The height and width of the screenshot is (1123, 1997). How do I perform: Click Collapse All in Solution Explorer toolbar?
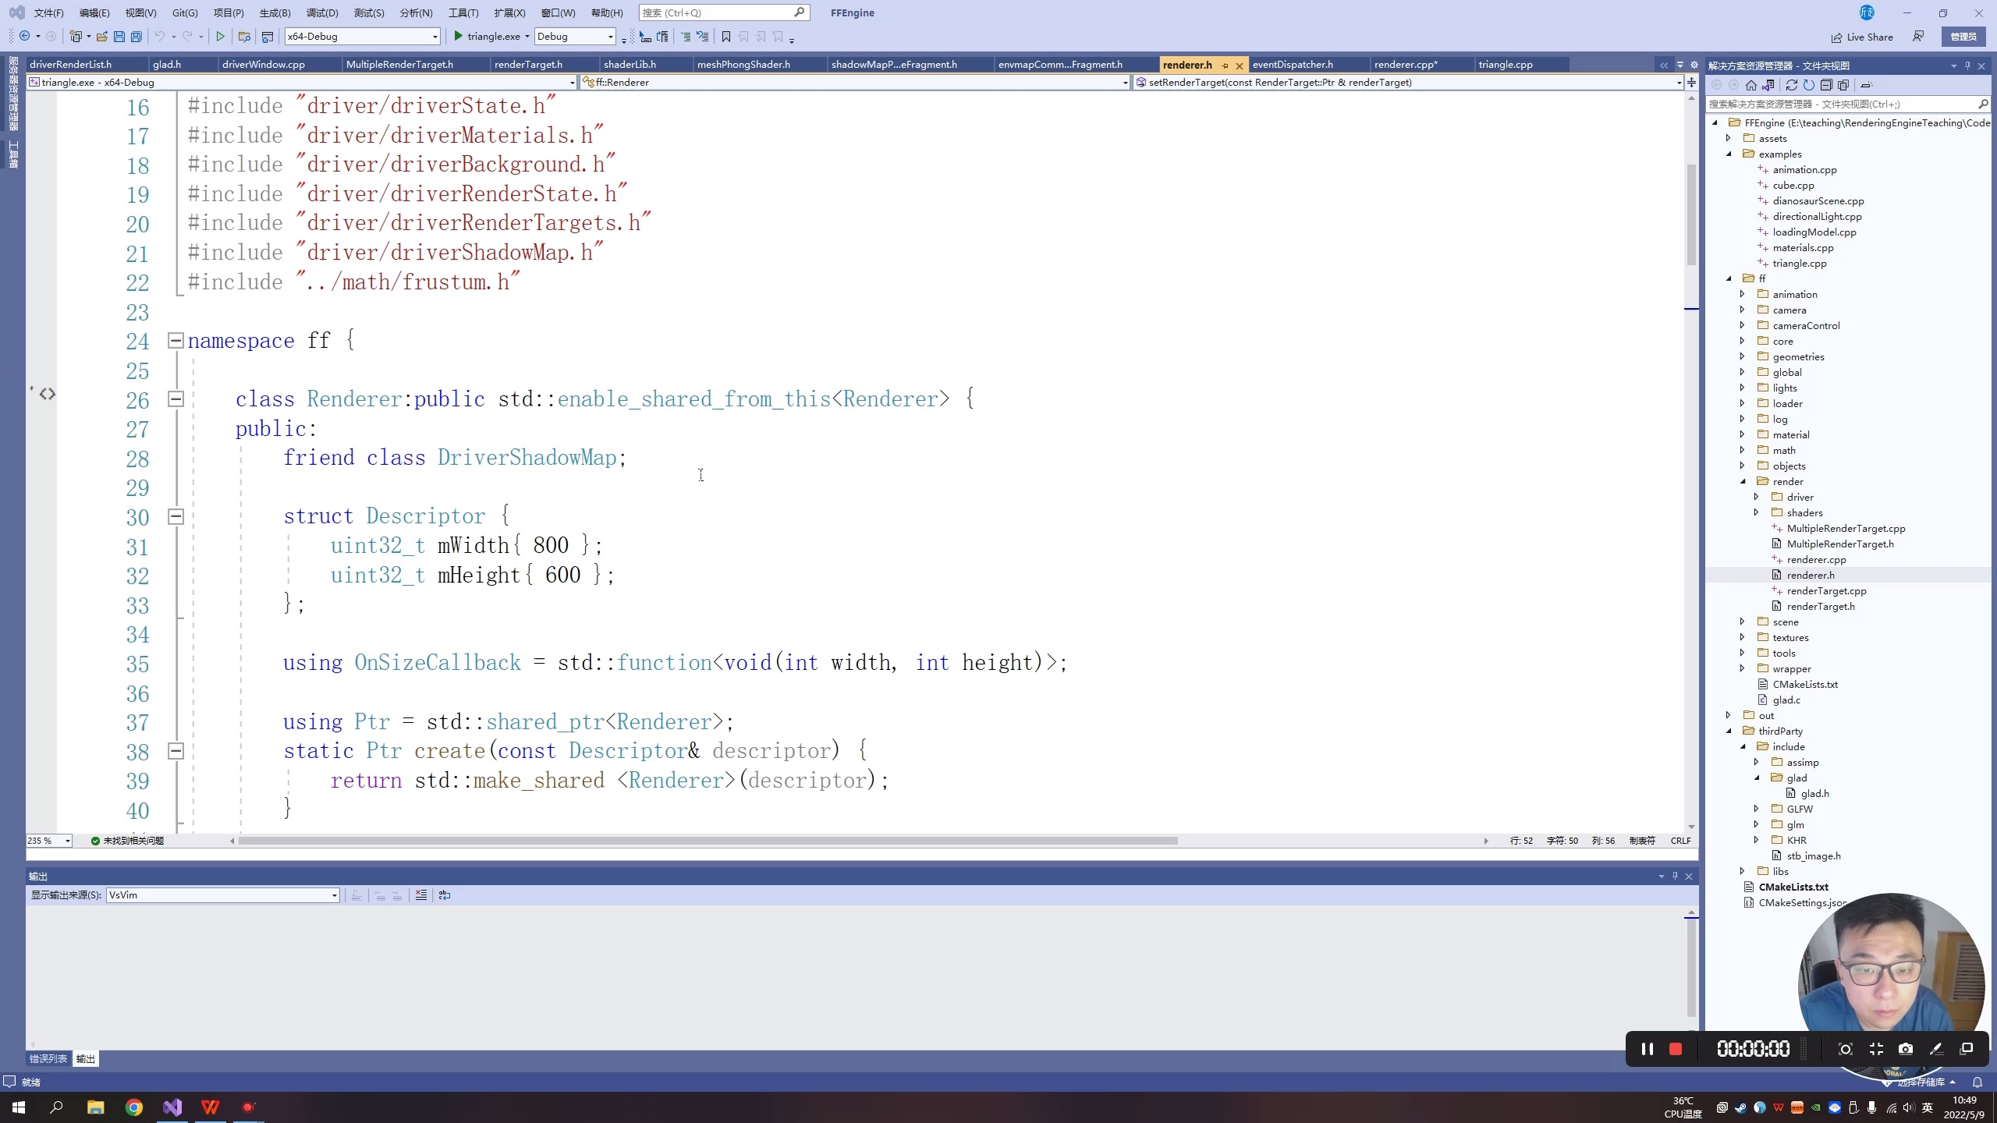(1826, 85)
